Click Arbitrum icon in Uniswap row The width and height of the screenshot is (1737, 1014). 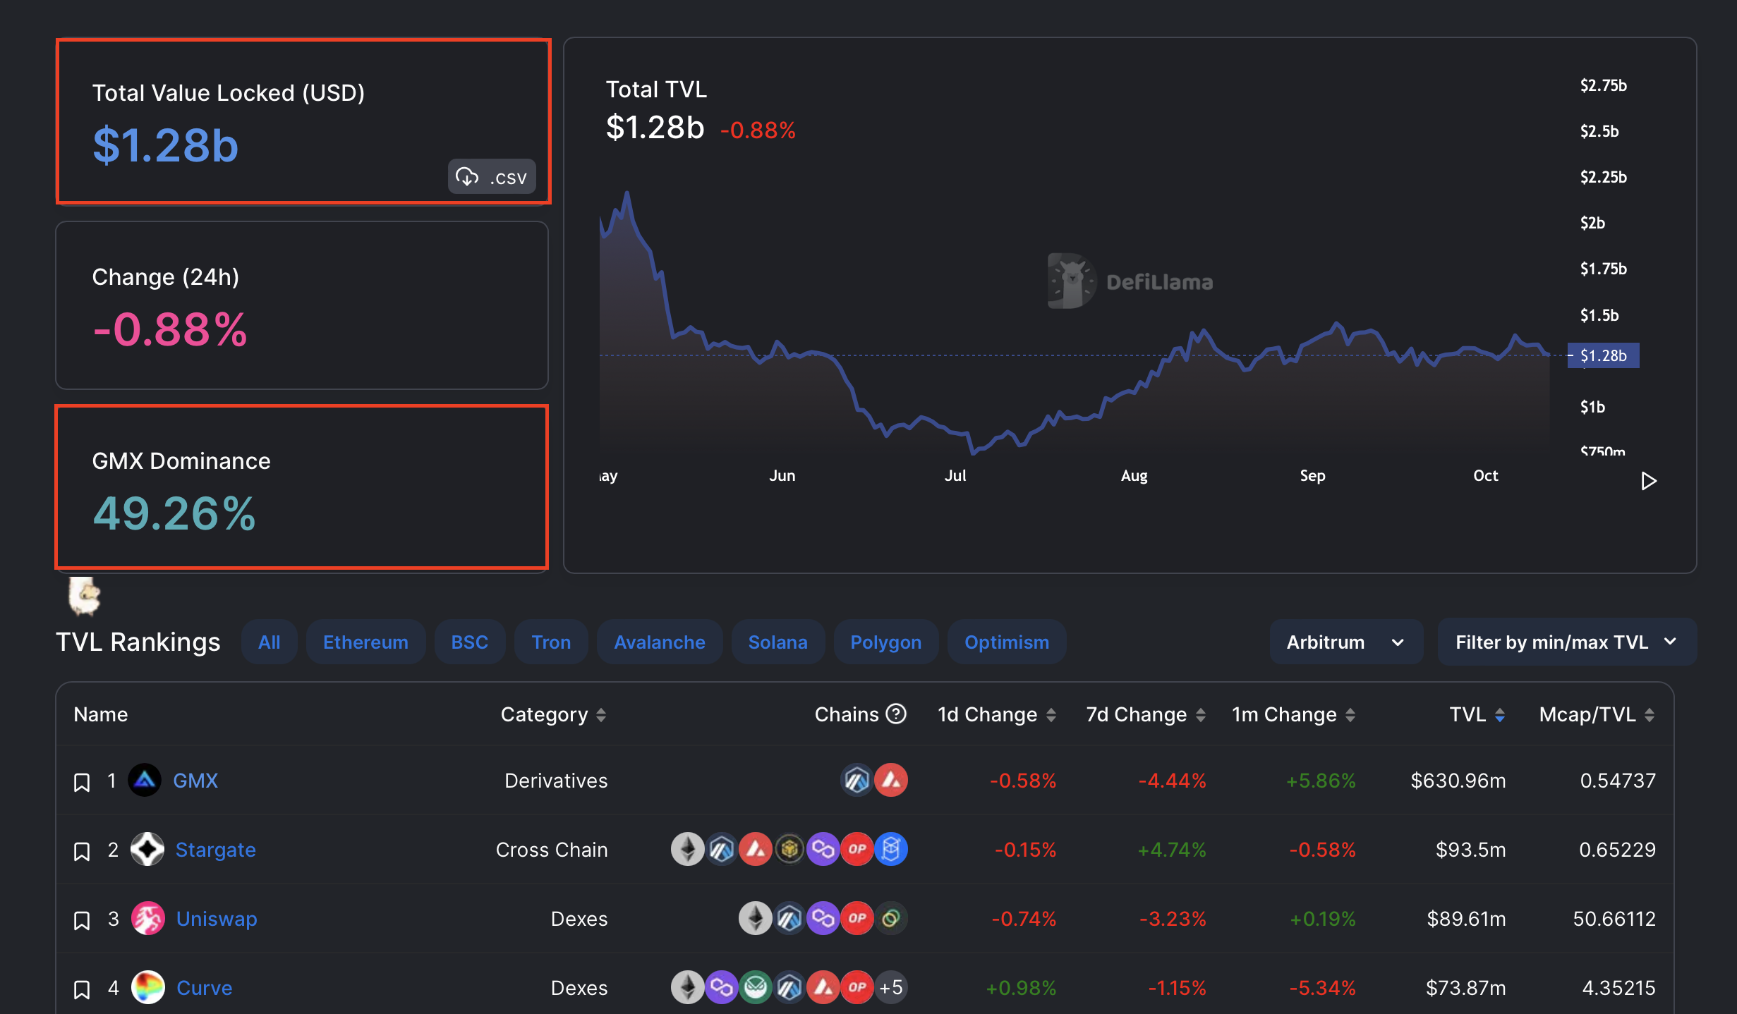point(789,919)
